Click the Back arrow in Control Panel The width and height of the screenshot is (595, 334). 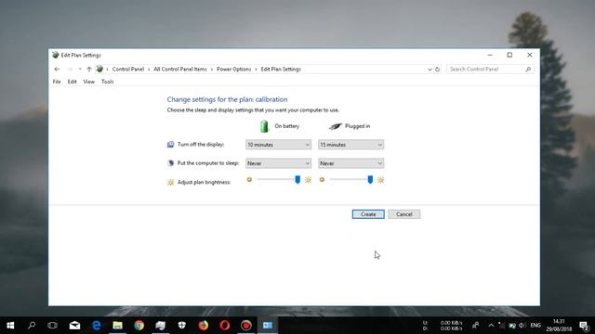pyautogui.click(x=57, y=70)
